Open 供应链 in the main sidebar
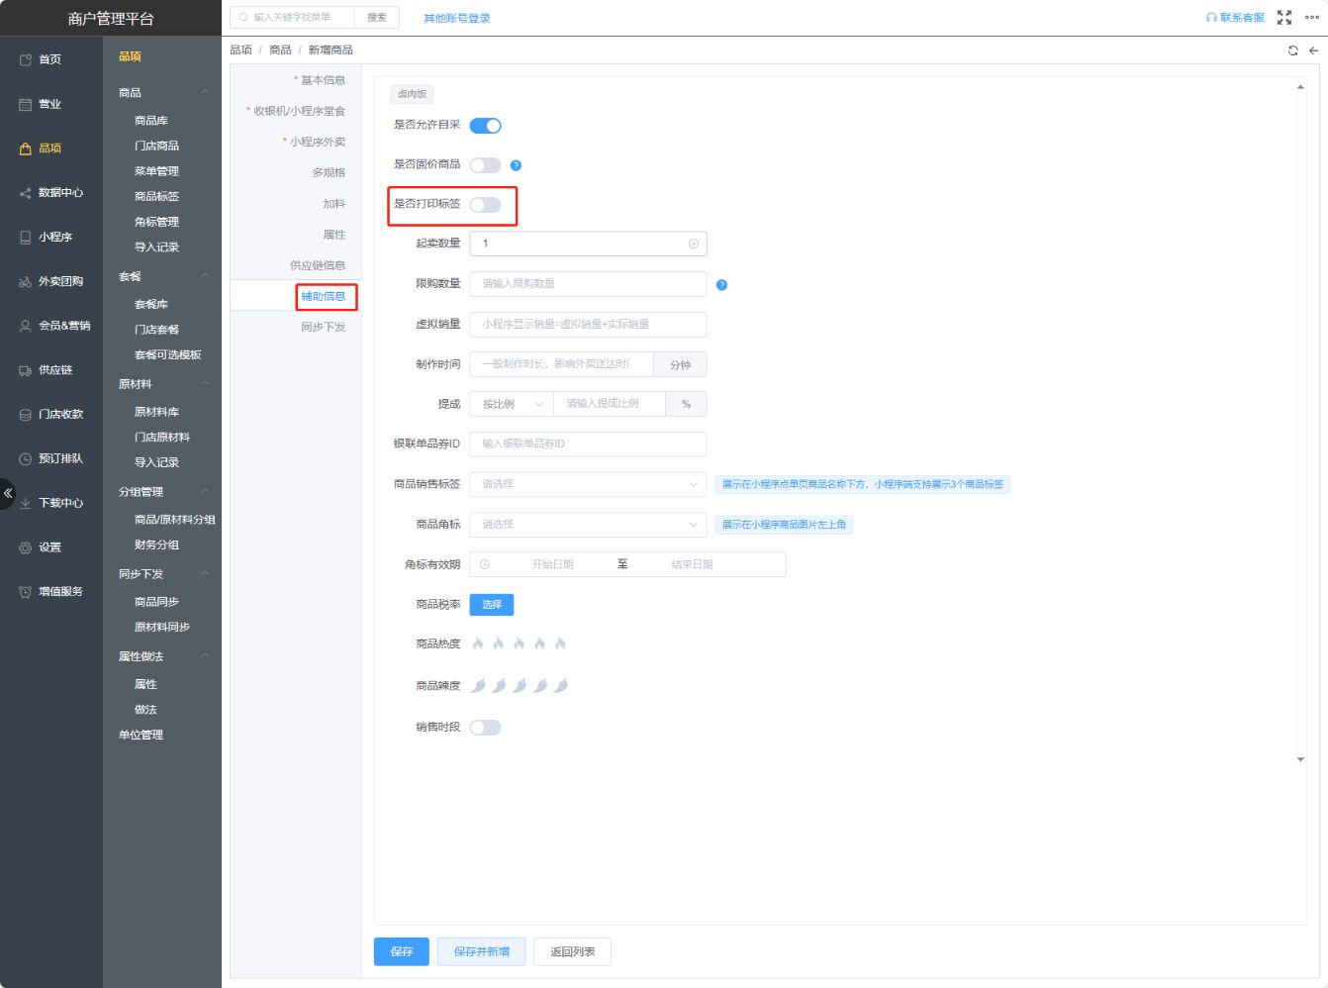 [x=47, y=370]
